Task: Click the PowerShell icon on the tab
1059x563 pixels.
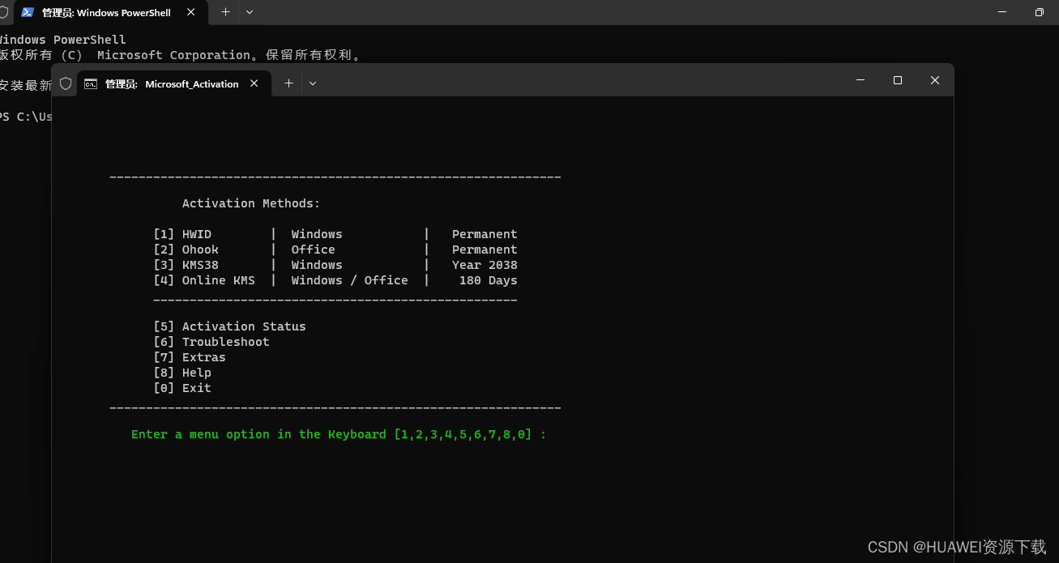Action: [28, 12]
